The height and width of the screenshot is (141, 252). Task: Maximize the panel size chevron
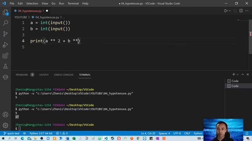coord(243,74)
